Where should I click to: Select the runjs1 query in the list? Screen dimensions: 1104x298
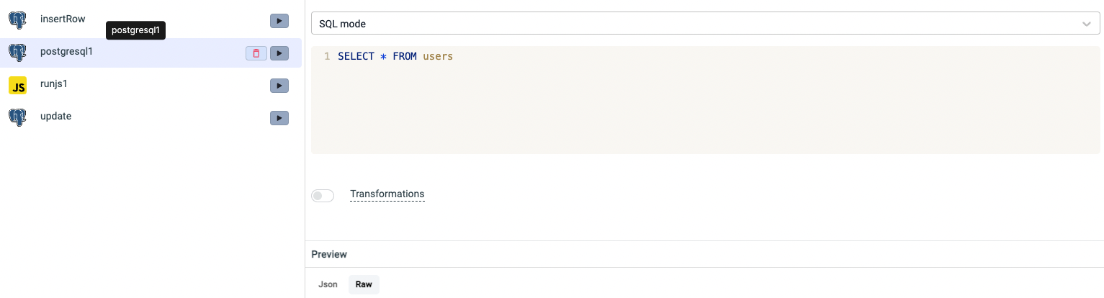54,83
